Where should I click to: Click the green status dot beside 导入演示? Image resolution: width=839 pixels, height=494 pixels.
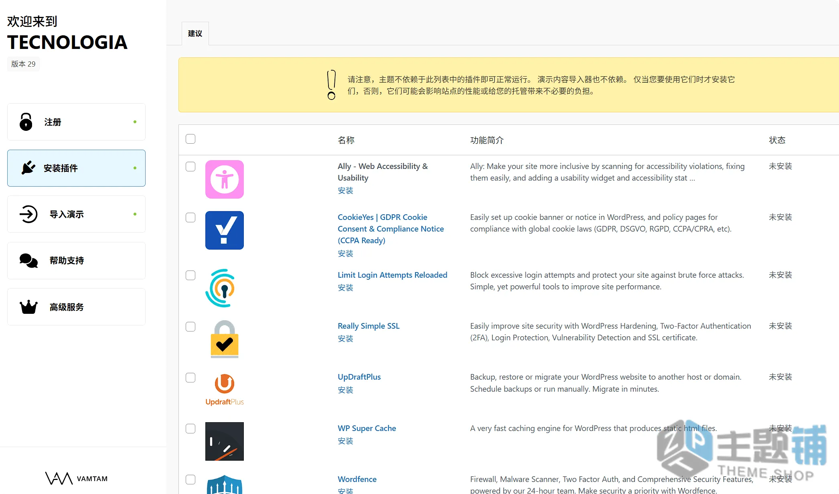135,214
